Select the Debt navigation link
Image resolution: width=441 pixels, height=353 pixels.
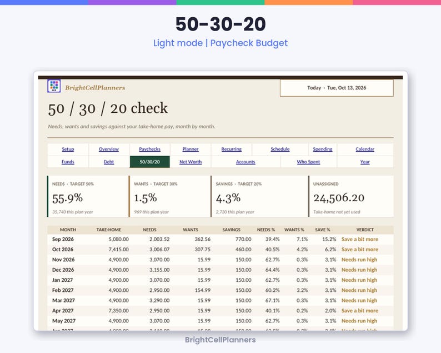108,162
